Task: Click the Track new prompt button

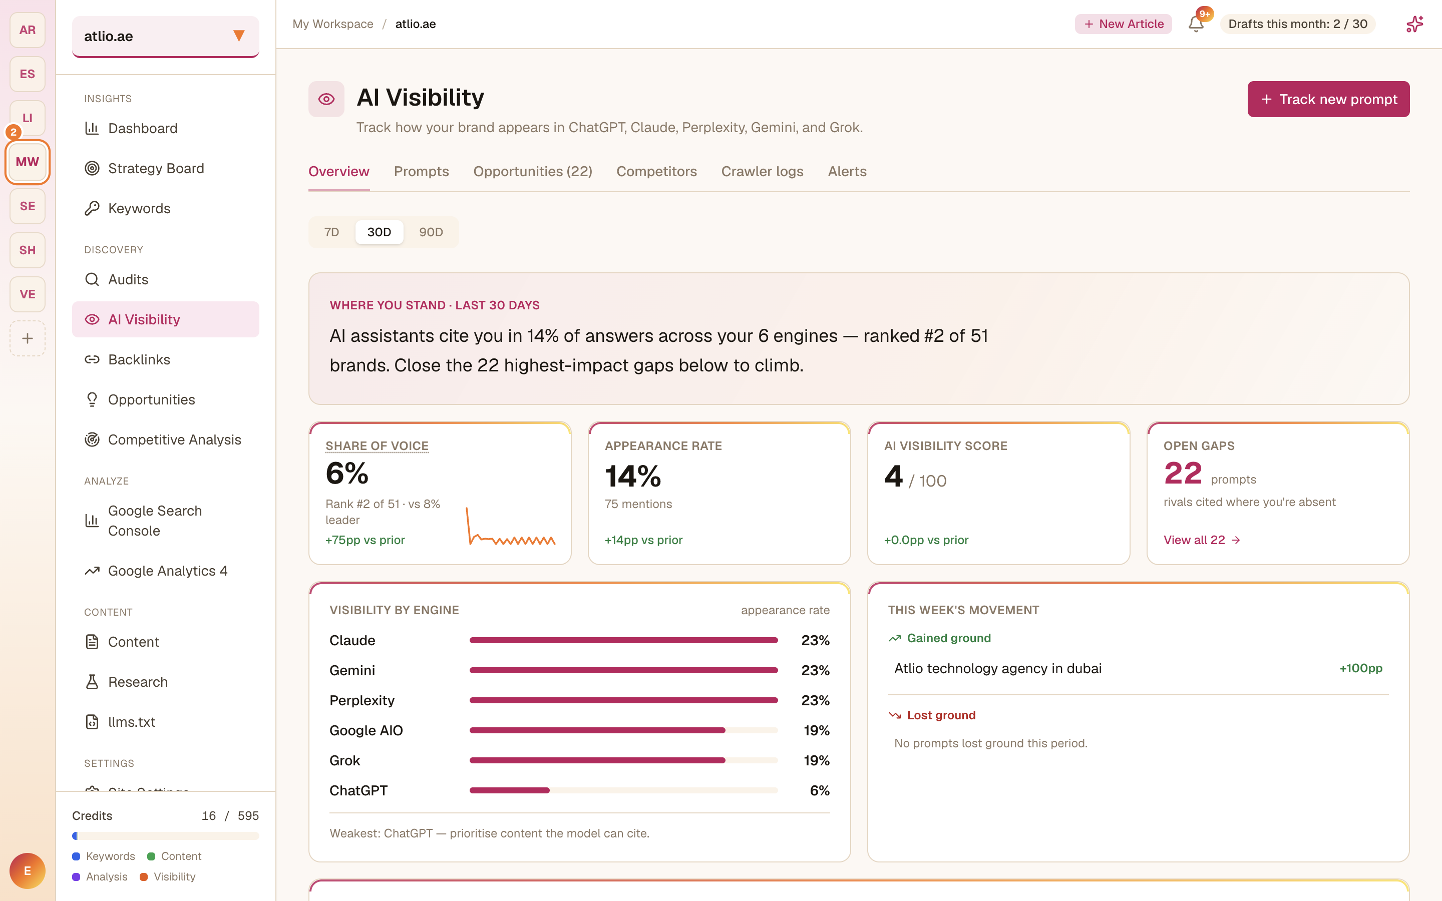Action: click(1328, 99)
